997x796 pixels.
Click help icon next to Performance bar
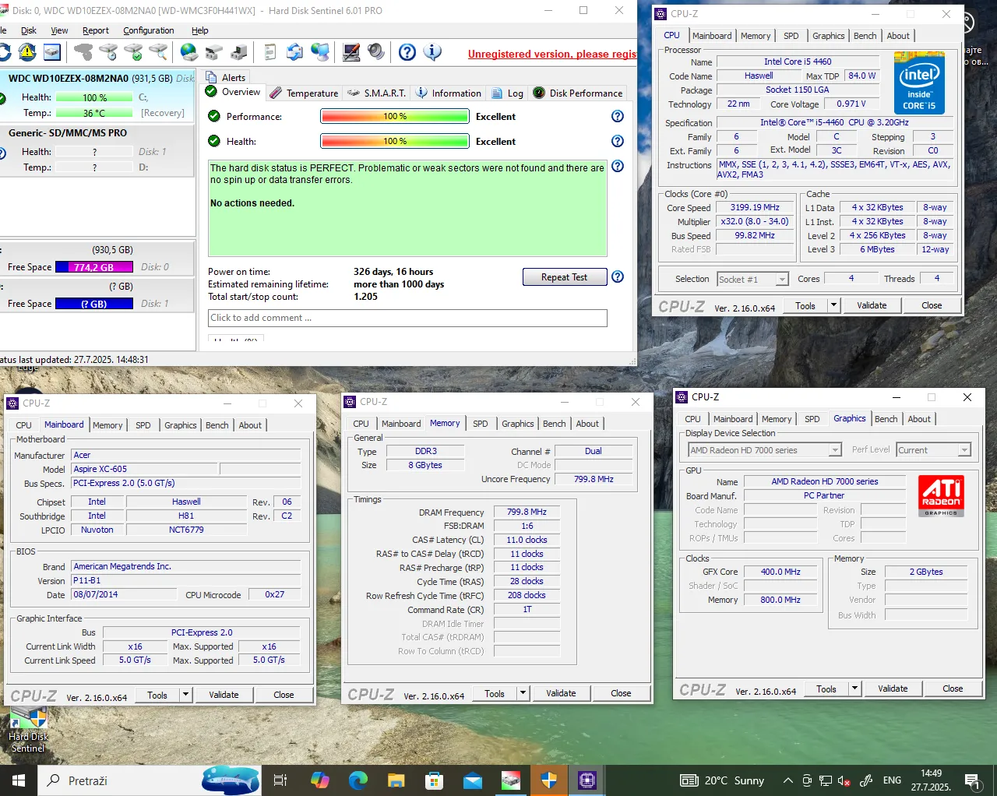(618, 116)
